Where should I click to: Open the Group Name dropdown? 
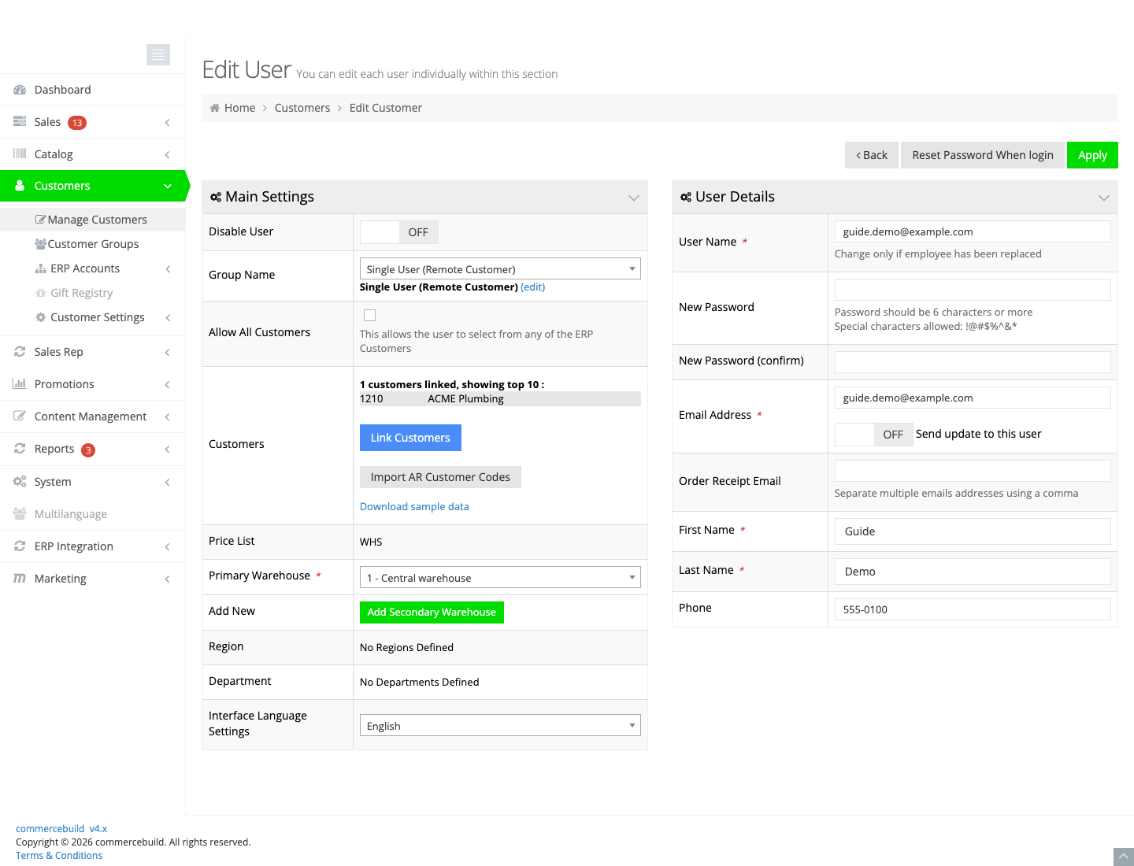click(x=500, y=269)
